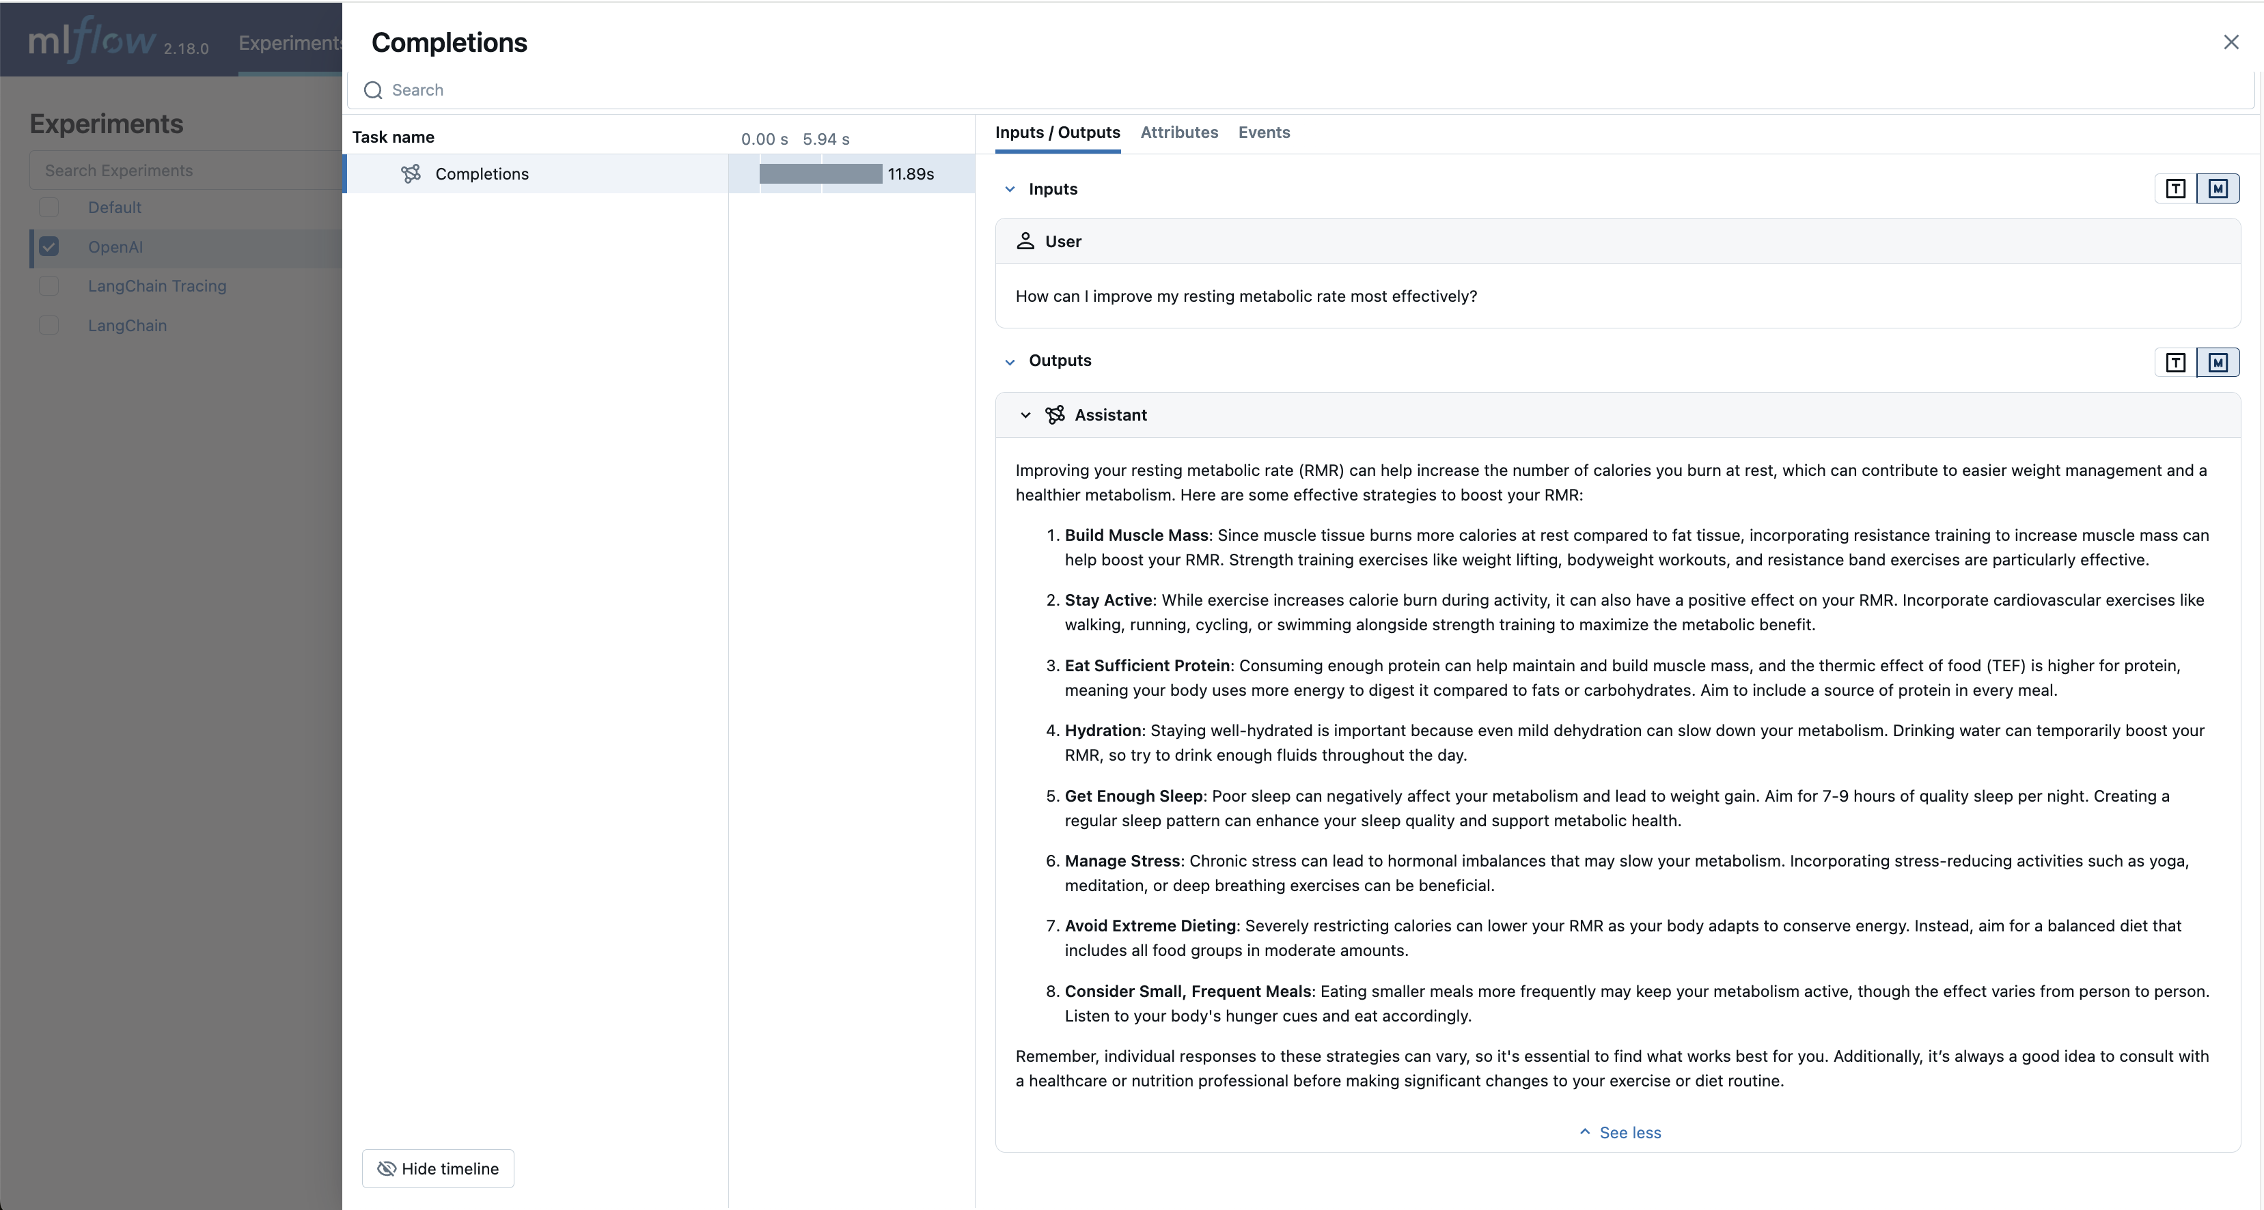Collapse the Assistant message
Viewport: 2264px width, 1210px height.
(x=1025, y=414)
